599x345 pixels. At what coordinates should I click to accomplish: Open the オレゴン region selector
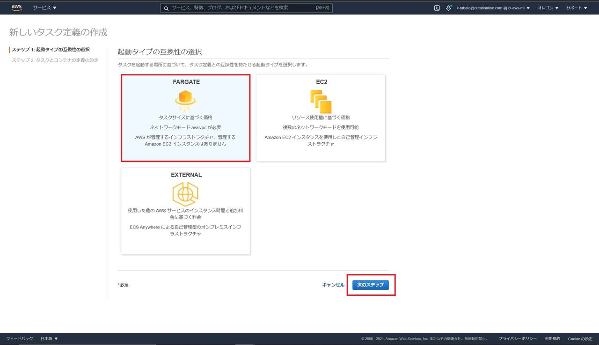(548, 8)
